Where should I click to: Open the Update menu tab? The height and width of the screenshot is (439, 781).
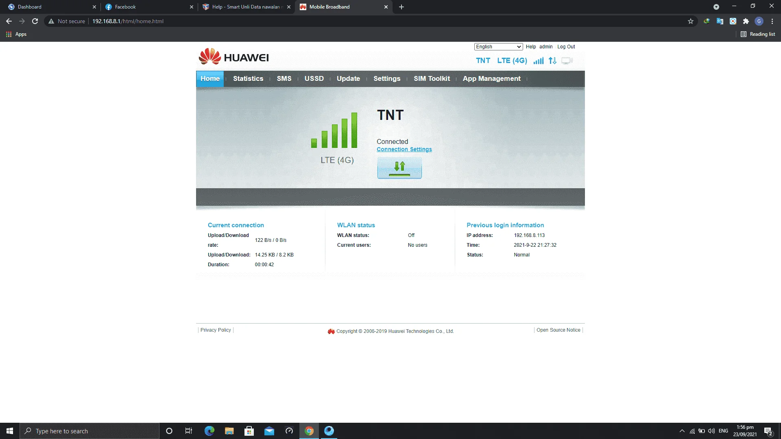pyautogui.click(x=348, y=78)
